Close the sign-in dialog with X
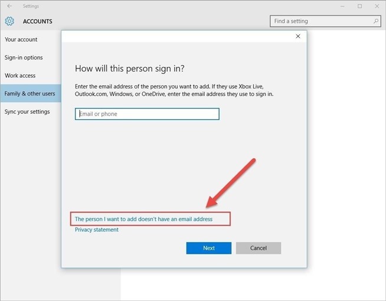 click(298, 37)
